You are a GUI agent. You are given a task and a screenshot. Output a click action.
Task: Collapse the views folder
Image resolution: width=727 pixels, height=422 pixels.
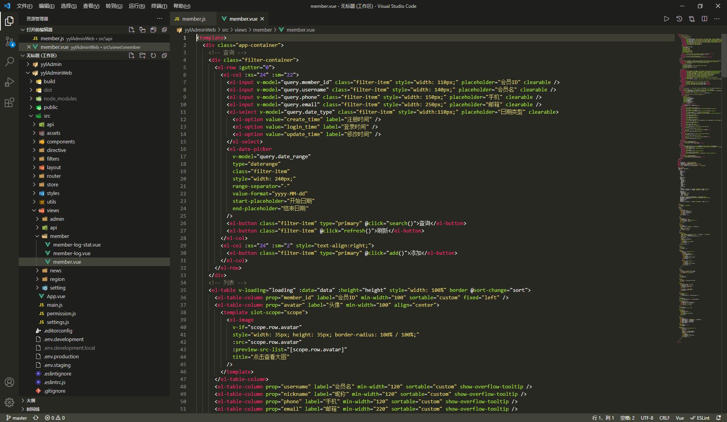click(x=53, y=210)
